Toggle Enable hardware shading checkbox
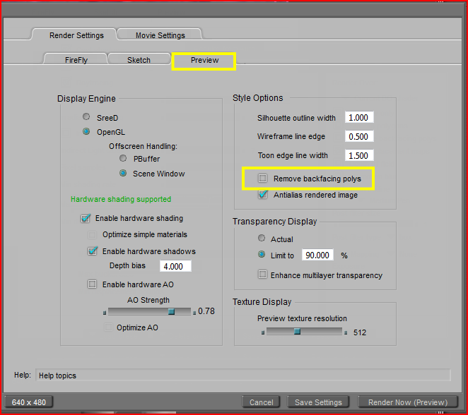This screenshot has width=468, height=415. click(x=86, y=218)
